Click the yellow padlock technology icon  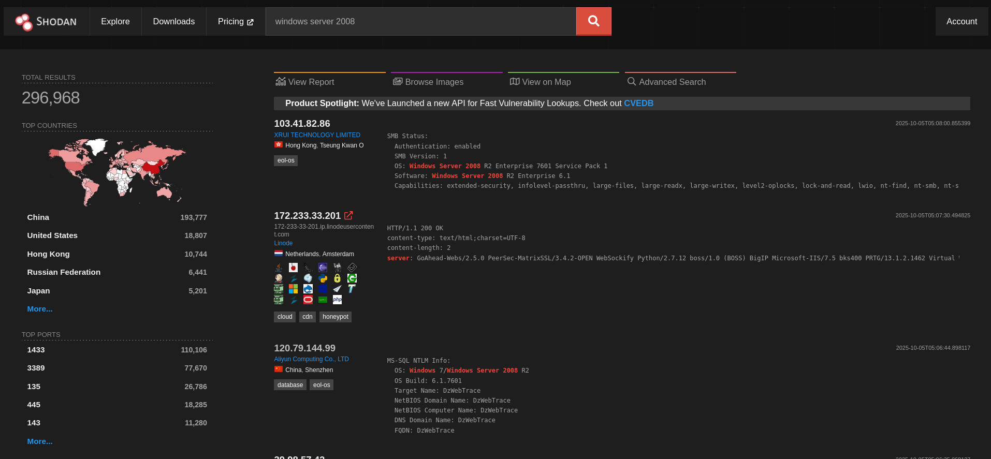(337, 278)
